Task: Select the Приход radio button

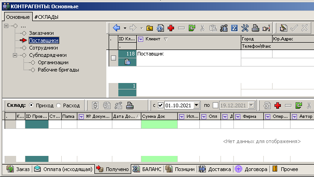Action: tap(31, 105)
